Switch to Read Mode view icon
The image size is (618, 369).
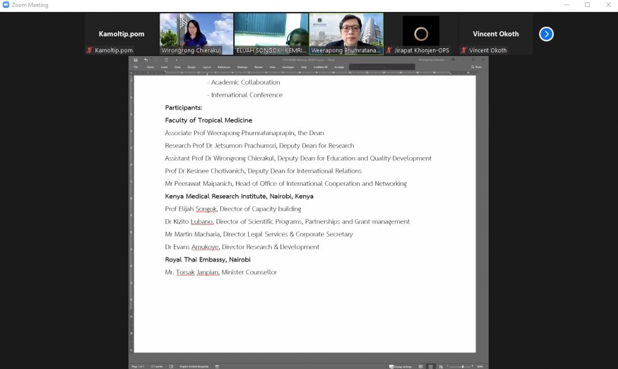421,367
